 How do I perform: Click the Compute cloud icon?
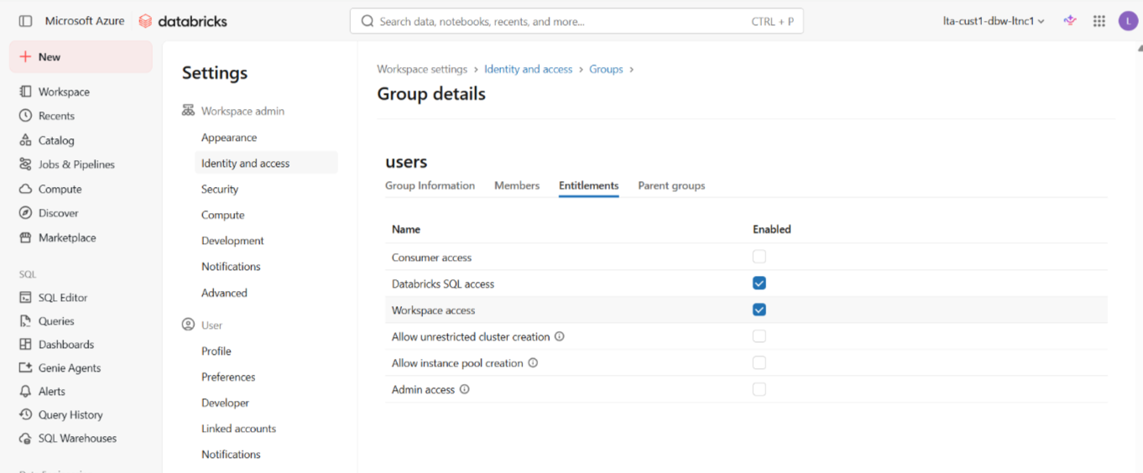click(25, 189)
